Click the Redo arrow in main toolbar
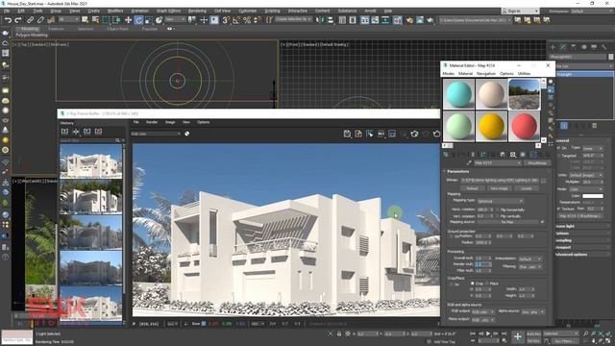The width and height of the screenshot is (615, 346). point(18,20)
